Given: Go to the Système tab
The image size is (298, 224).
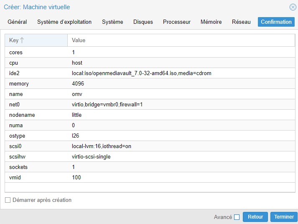Looking at the screenshot, I should pos(112,22).
